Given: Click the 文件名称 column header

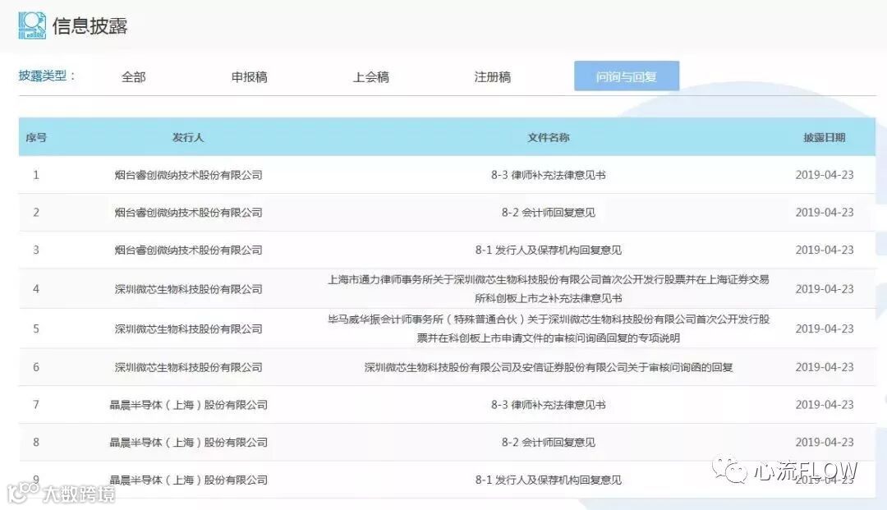Looking at the screenshot, I should [x=549, y=137].
